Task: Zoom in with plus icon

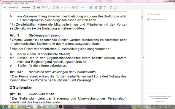Action: point(77,7)
